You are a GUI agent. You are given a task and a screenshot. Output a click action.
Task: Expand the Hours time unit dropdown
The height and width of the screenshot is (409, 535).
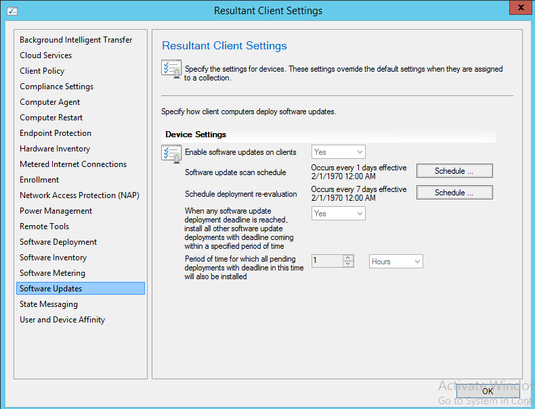click(x=396, y=262)
